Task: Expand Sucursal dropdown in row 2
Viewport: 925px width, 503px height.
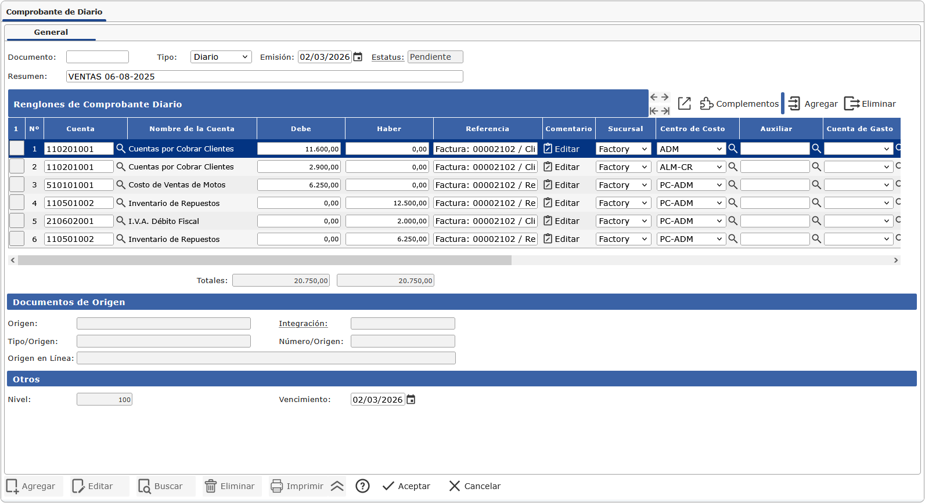Action: click(x=623, y=167)
